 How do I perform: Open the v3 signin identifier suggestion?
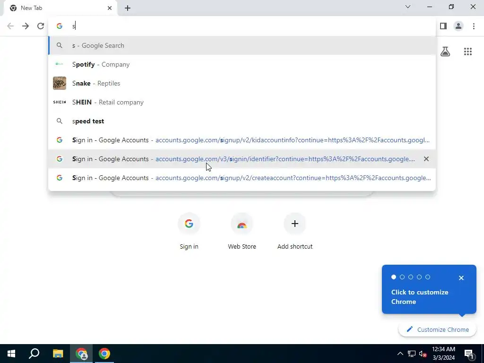242,159
